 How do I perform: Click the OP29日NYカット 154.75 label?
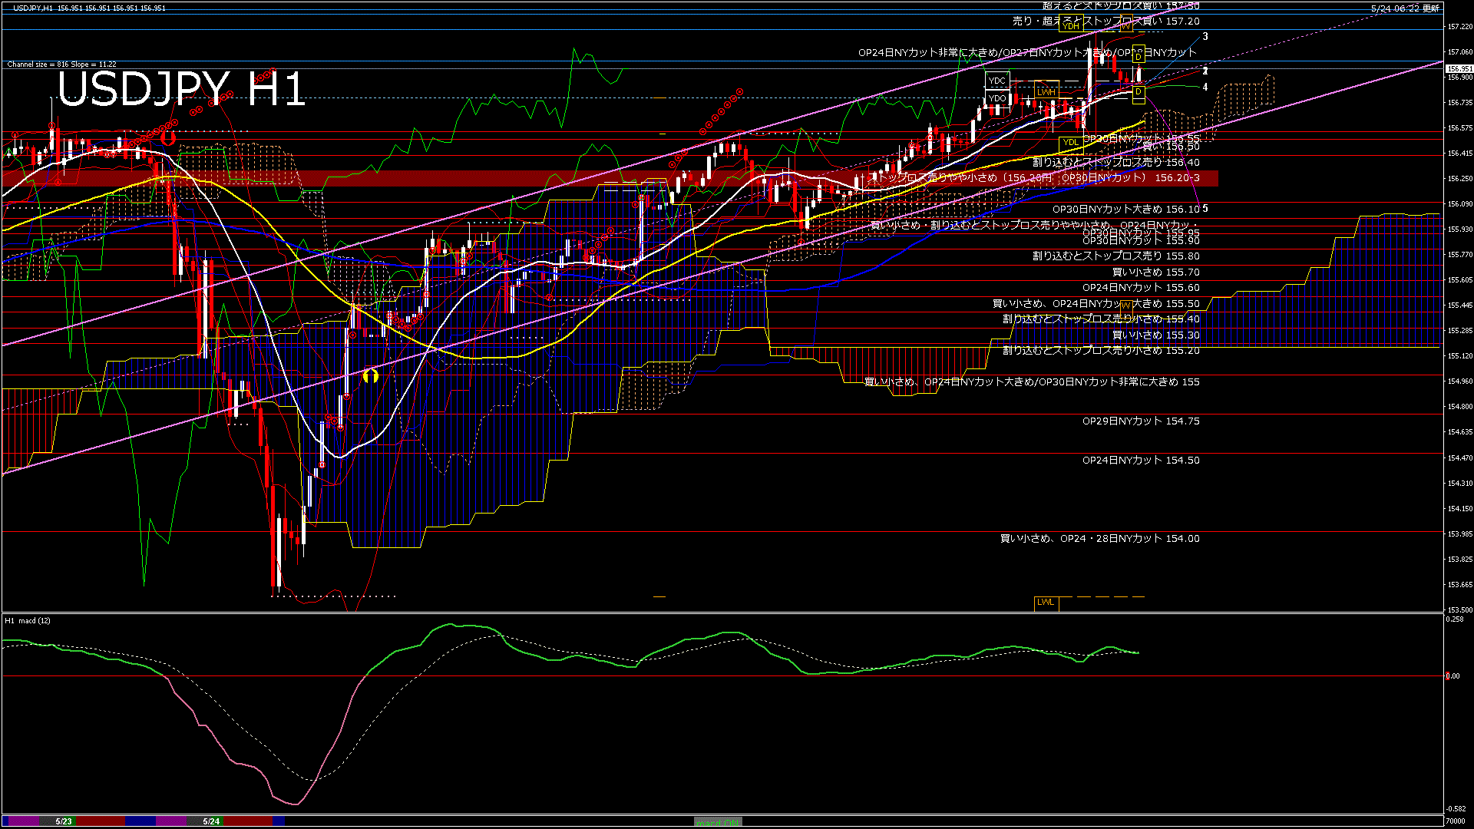1140,421
